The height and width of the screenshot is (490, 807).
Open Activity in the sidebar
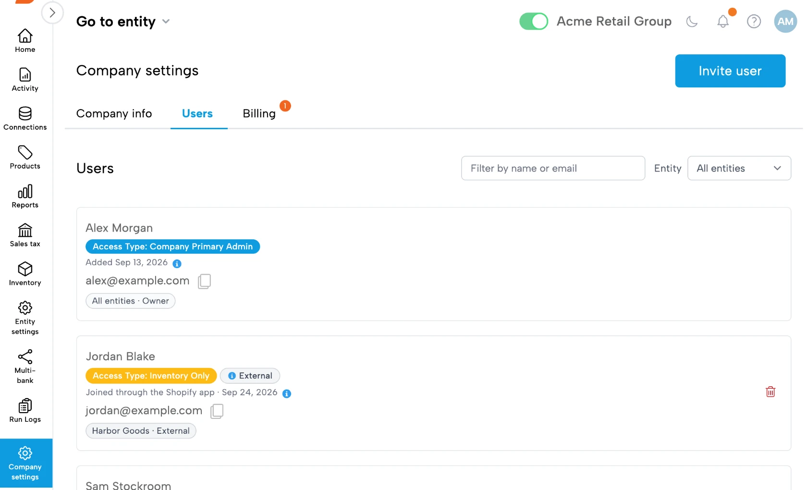point(25,80)
